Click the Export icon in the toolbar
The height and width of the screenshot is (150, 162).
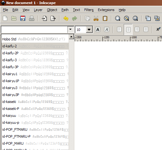[x=53, y=18]
